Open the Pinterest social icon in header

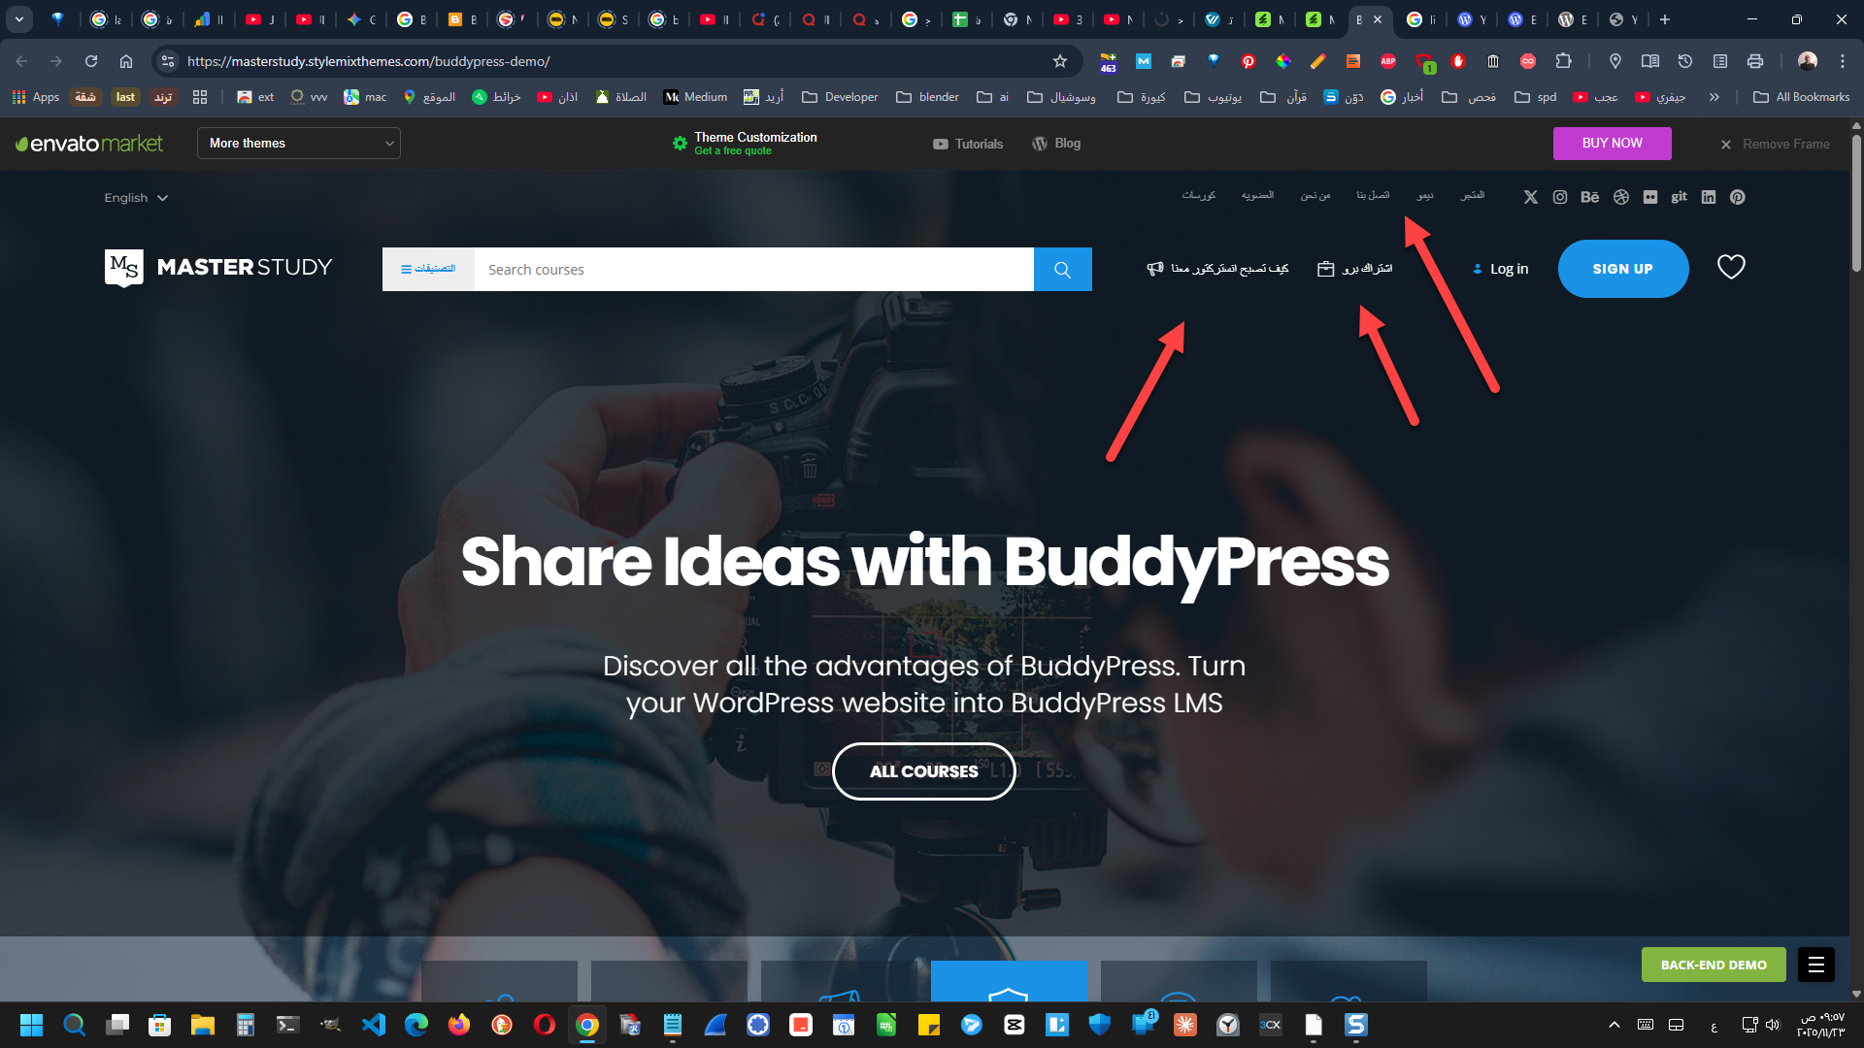pyautogui.click(x=1738, y=197)
